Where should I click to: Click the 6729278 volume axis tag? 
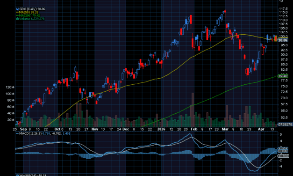click(285, 125)
